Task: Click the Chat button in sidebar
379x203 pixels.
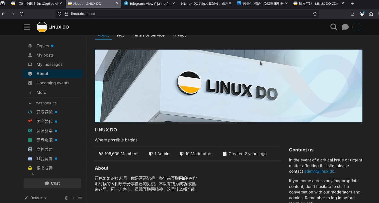Action: [x=52, y=183]
